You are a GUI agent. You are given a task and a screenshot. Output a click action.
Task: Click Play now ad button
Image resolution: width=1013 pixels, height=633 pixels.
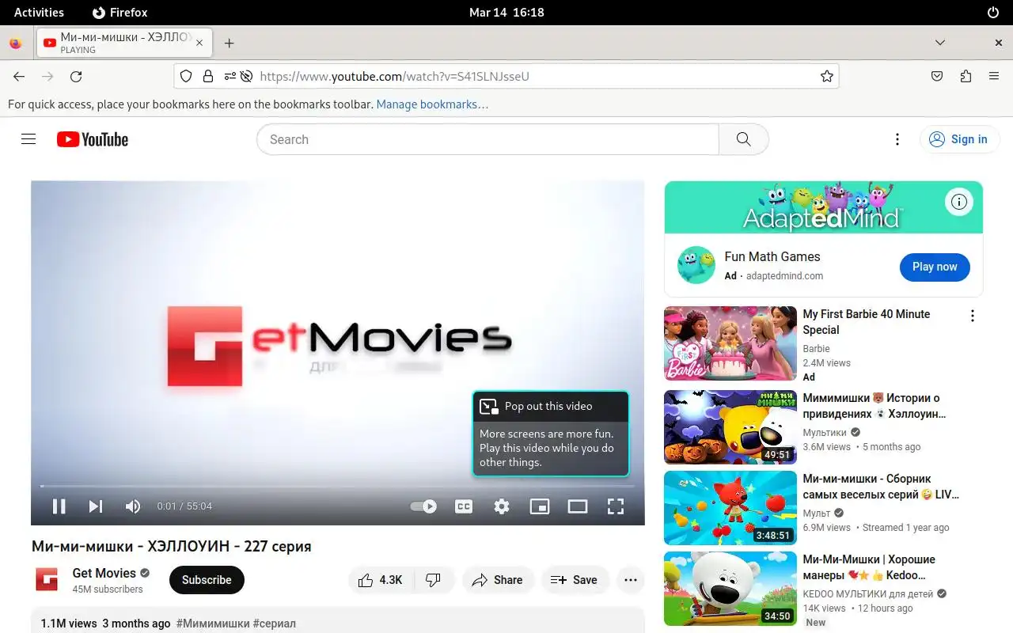pos(935,267)
